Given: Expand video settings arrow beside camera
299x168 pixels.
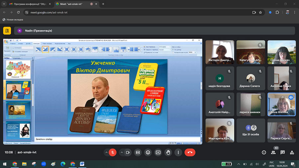Looking at the screenshot, I should pos(121,152).
